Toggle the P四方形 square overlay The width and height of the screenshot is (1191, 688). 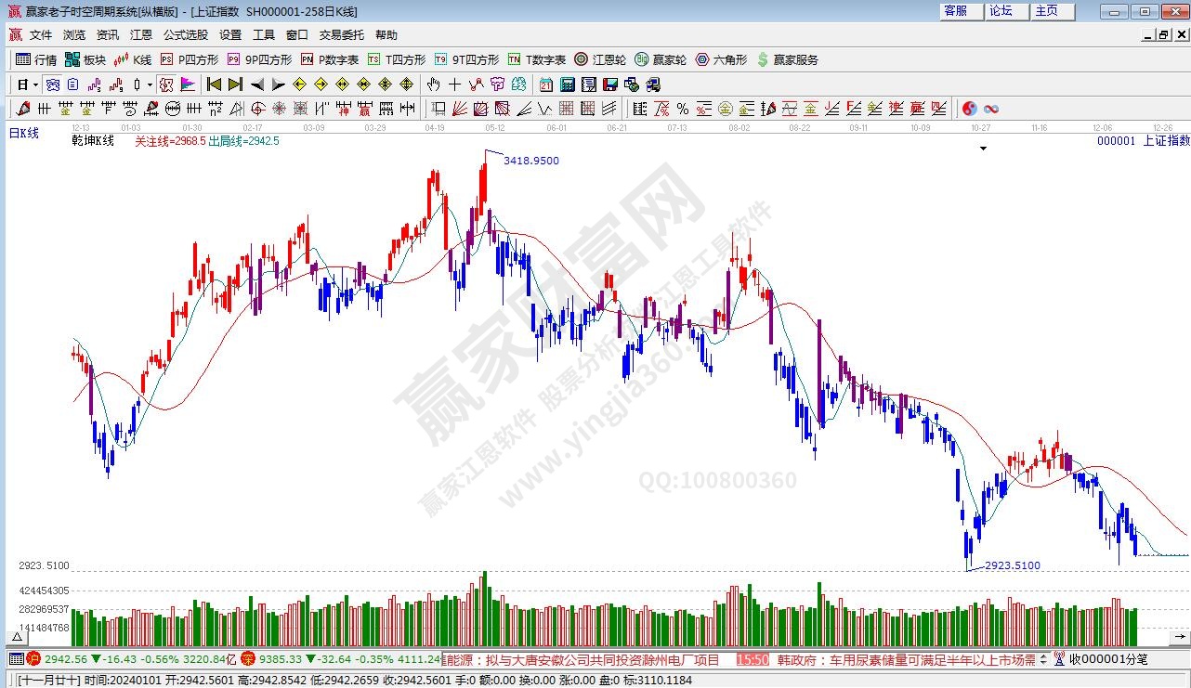[189, 59]
